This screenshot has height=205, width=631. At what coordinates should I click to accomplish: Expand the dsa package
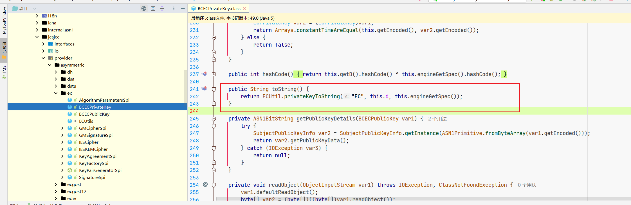(x=56, y=79)
